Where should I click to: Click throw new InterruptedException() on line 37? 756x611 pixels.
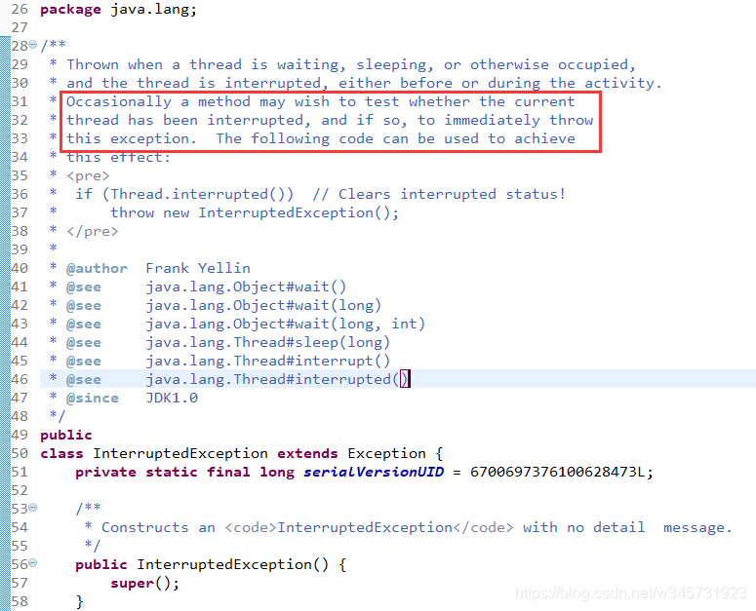[255, 212]
